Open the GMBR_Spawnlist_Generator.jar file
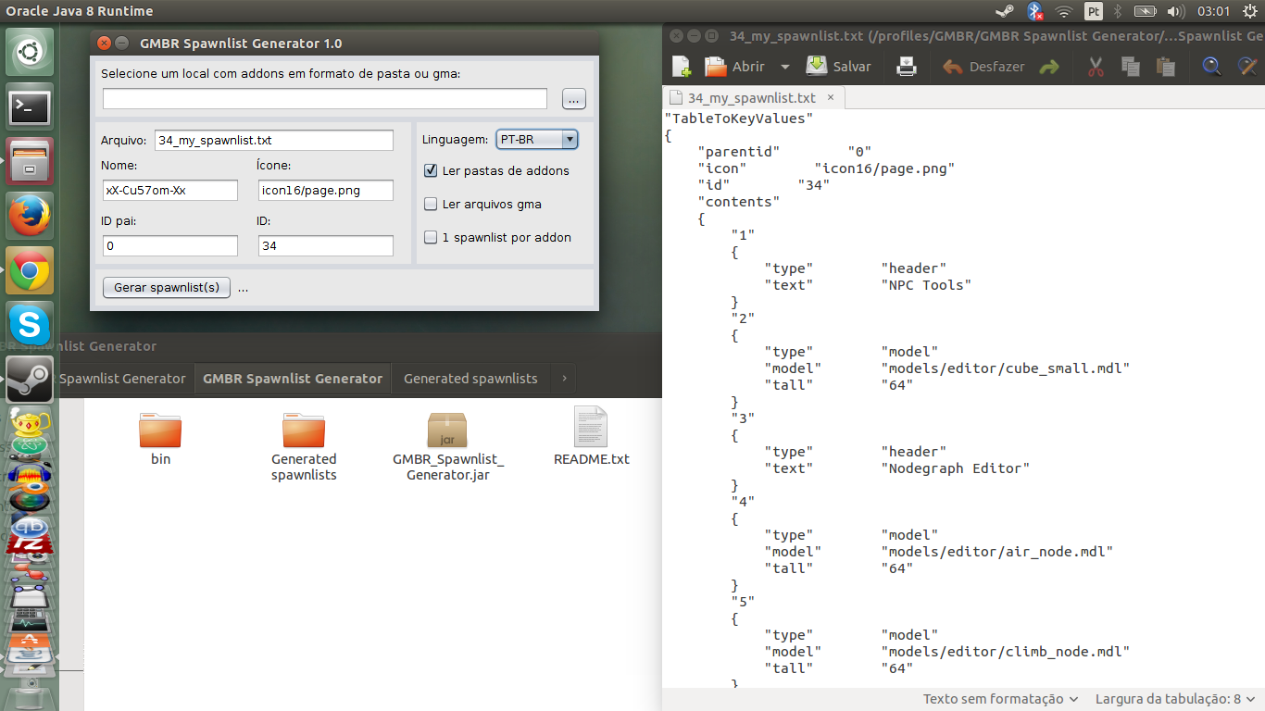 [x=447, y=430]
